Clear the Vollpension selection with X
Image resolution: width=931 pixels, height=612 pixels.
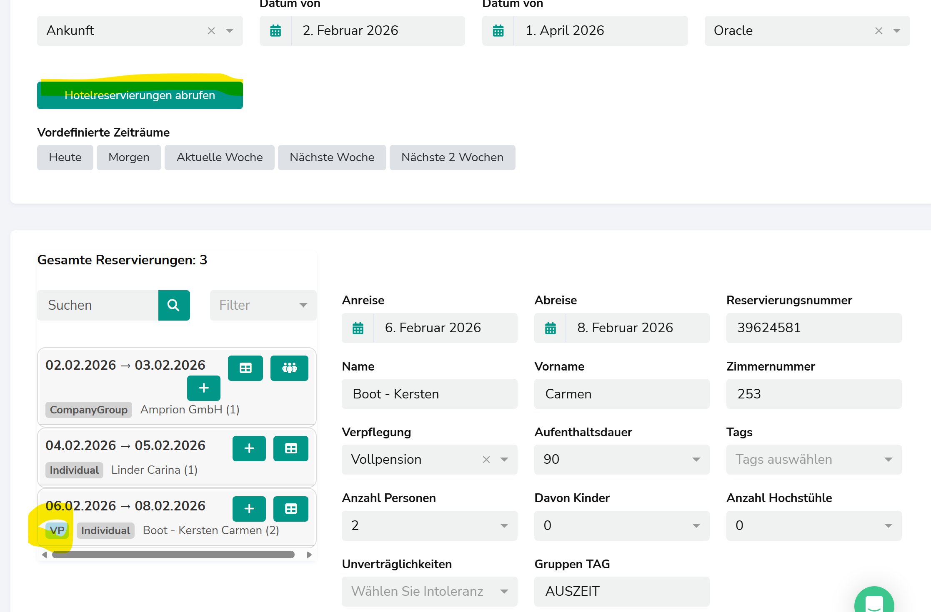(486, 460)
